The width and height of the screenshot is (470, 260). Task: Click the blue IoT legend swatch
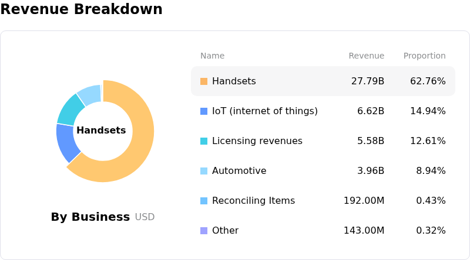point(204,111)
